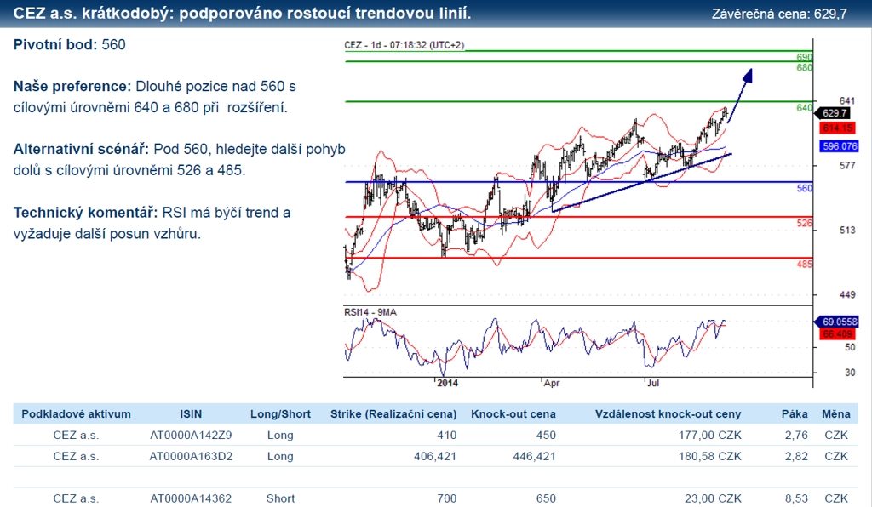This screenshot has width=872, height=507.
Task: Select the 'Knock-out cena' column header
Action: [x=513, y=413]
